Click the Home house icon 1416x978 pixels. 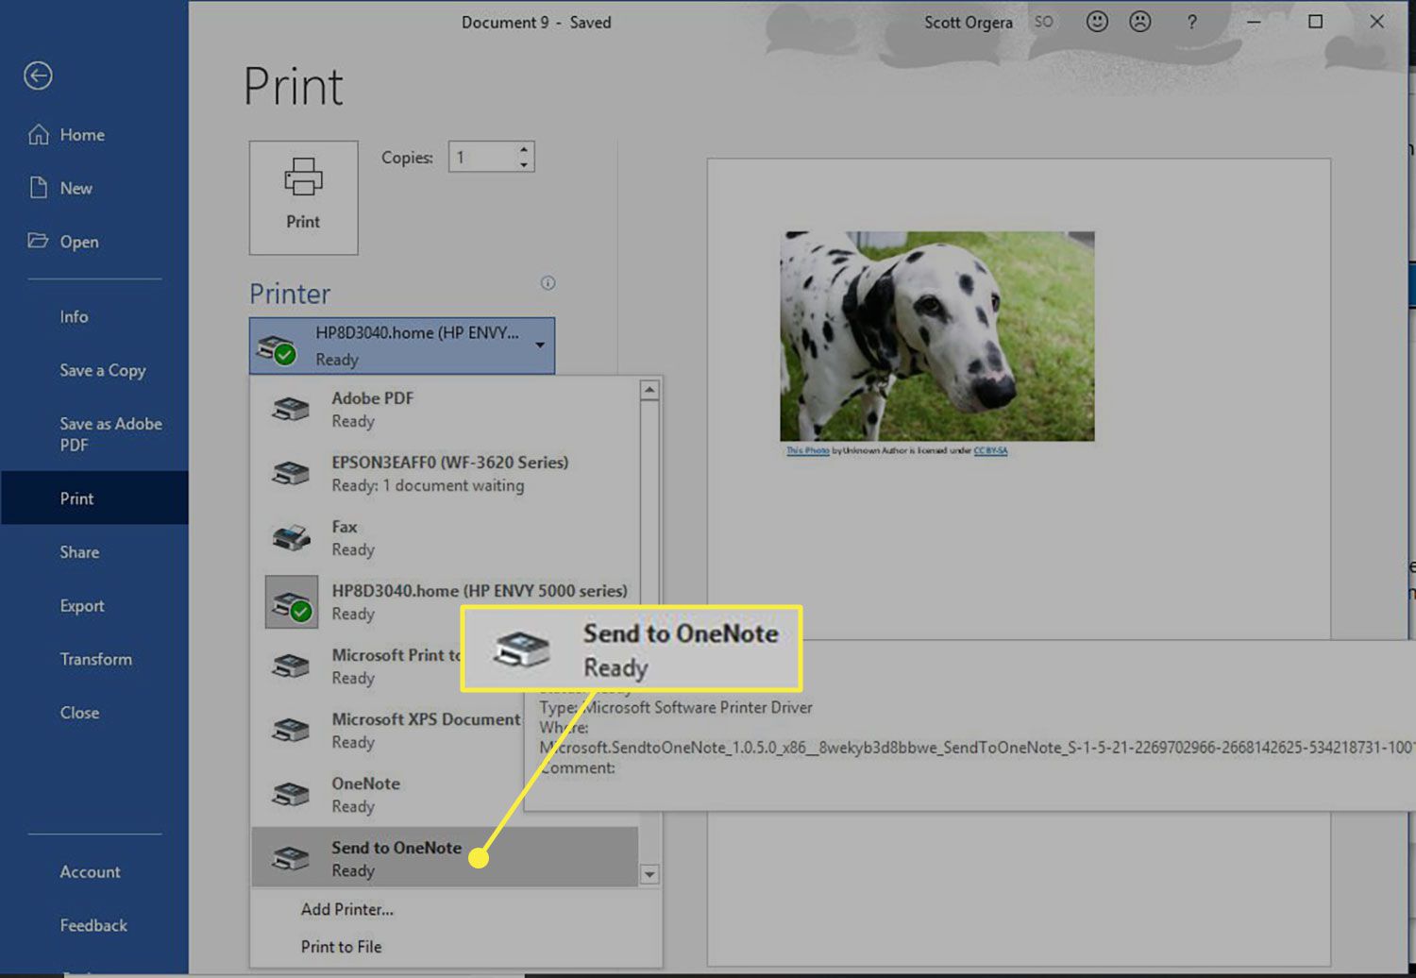[39, 135]
